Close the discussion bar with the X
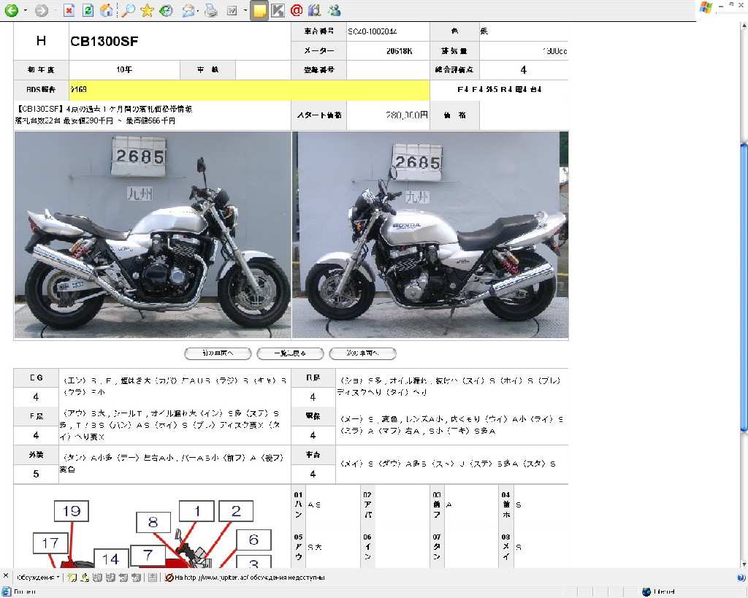Screen dimensions: 748x598 click(x=6, y=576)
